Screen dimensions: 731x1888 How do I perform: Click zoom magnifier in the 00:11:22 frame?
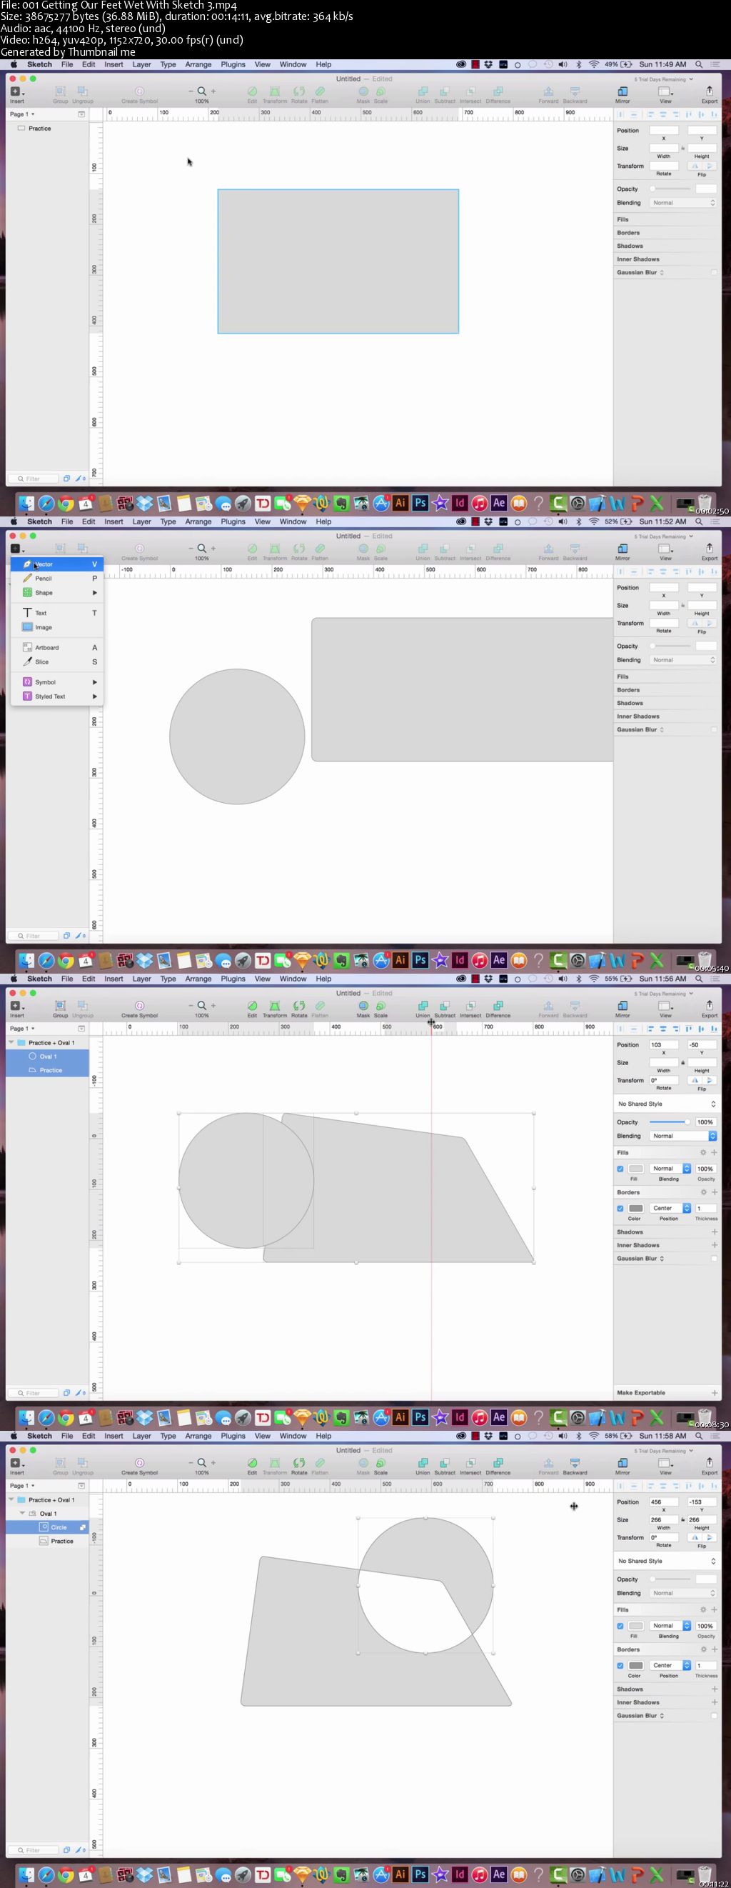pyautogui.click(x=201, y=1462)
